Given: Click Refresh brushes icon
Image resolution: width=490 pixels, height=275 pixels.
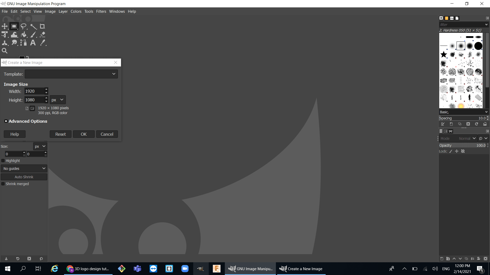Looking at the screenshot, I should 476,124.
